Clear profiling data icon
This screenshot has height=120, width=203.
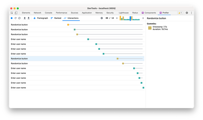(x=19, y=18)
